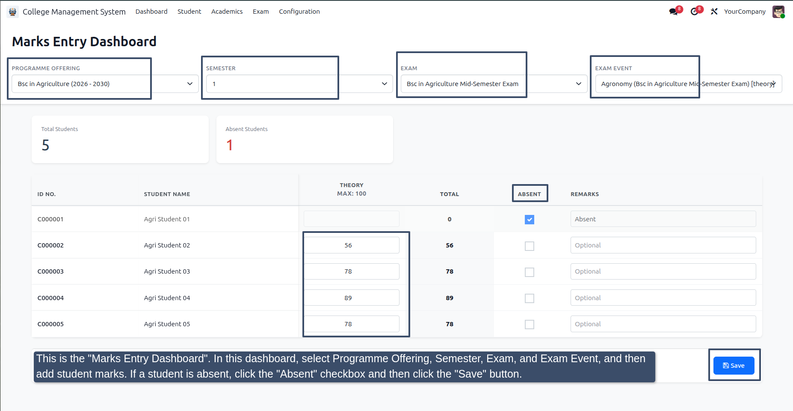793x411 pixels.
Task: Click the REMARKS column header
Action: (x=585, y=194)
